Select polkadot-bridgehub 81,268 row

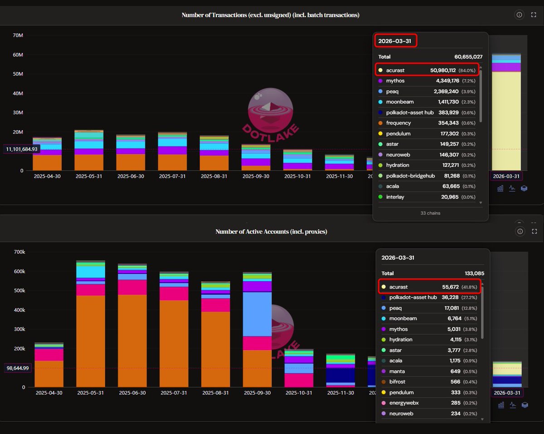coord(427,176)
